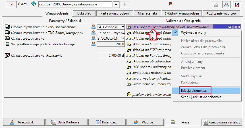Open the Karta wynagrodzeń tab
The width and height of the screenshot is (245, 128).
pyautogui.click(x=115, y=13)
